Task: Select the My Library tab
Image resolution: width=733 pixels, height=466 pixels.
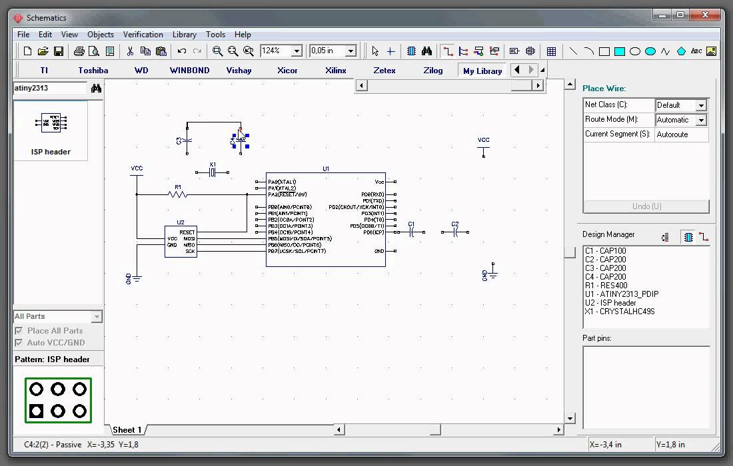Action: 482,71
